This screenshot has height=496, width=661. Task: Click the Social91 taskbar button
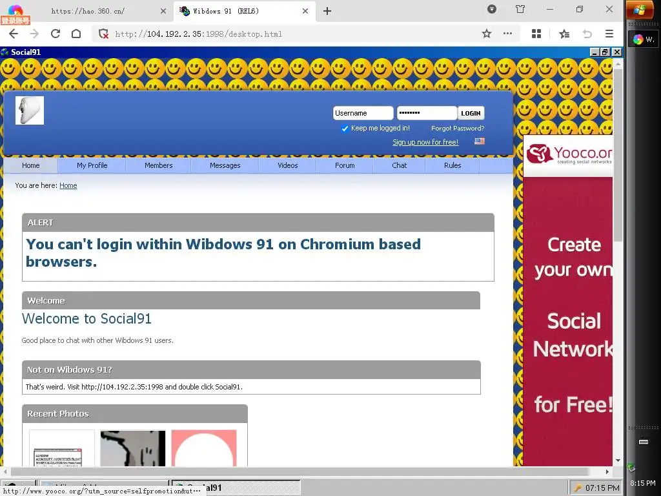(235, 488)
